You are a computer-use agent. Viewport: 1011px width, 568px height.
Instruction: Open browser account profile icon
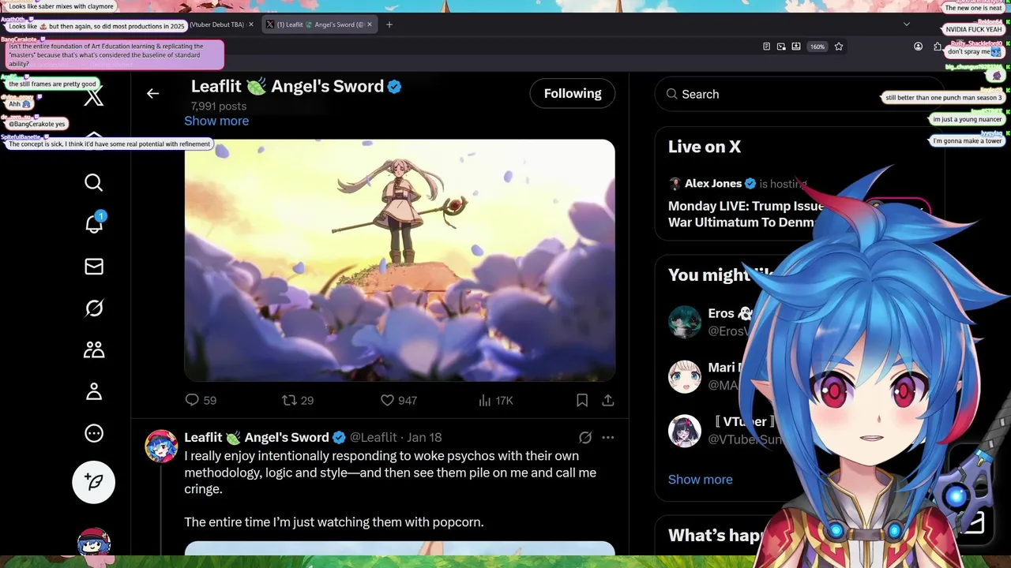tap(918, 47)
